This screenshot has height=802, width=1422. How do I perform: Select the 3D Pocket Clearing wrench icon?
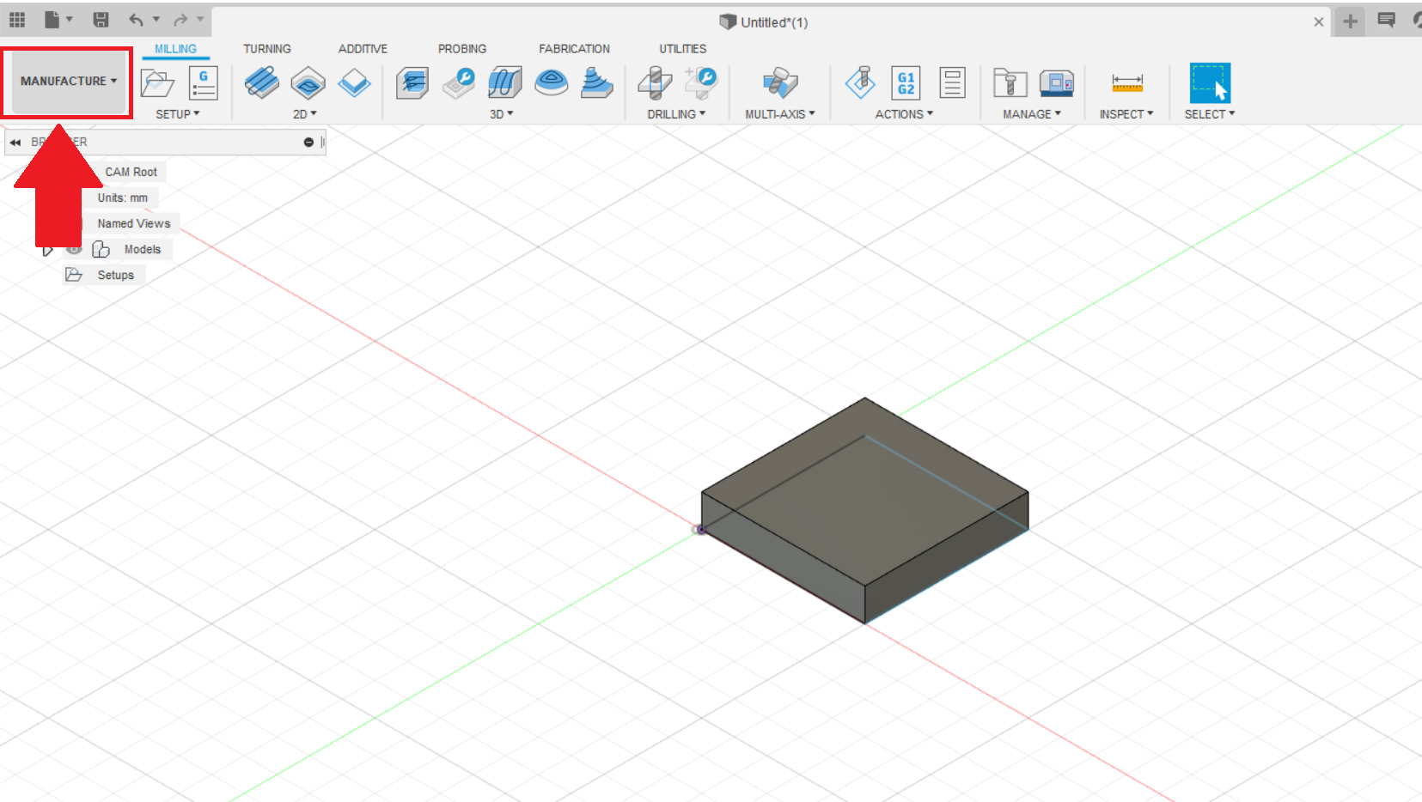(459, 83)
